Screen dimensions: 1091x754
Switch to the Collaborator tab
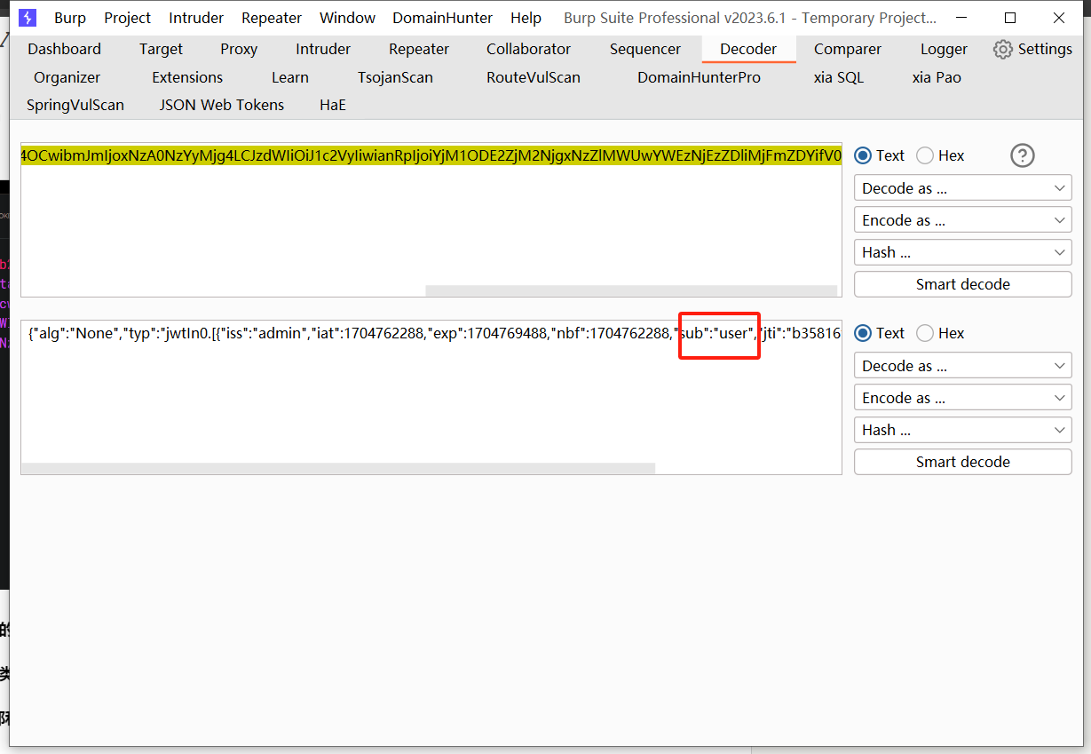point(528,50)
